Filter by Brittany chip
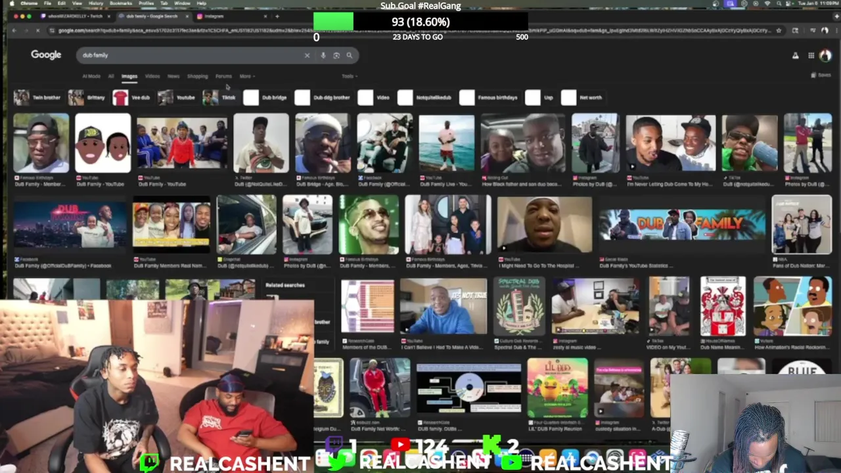The image size is (841, 473). (87, 97)
